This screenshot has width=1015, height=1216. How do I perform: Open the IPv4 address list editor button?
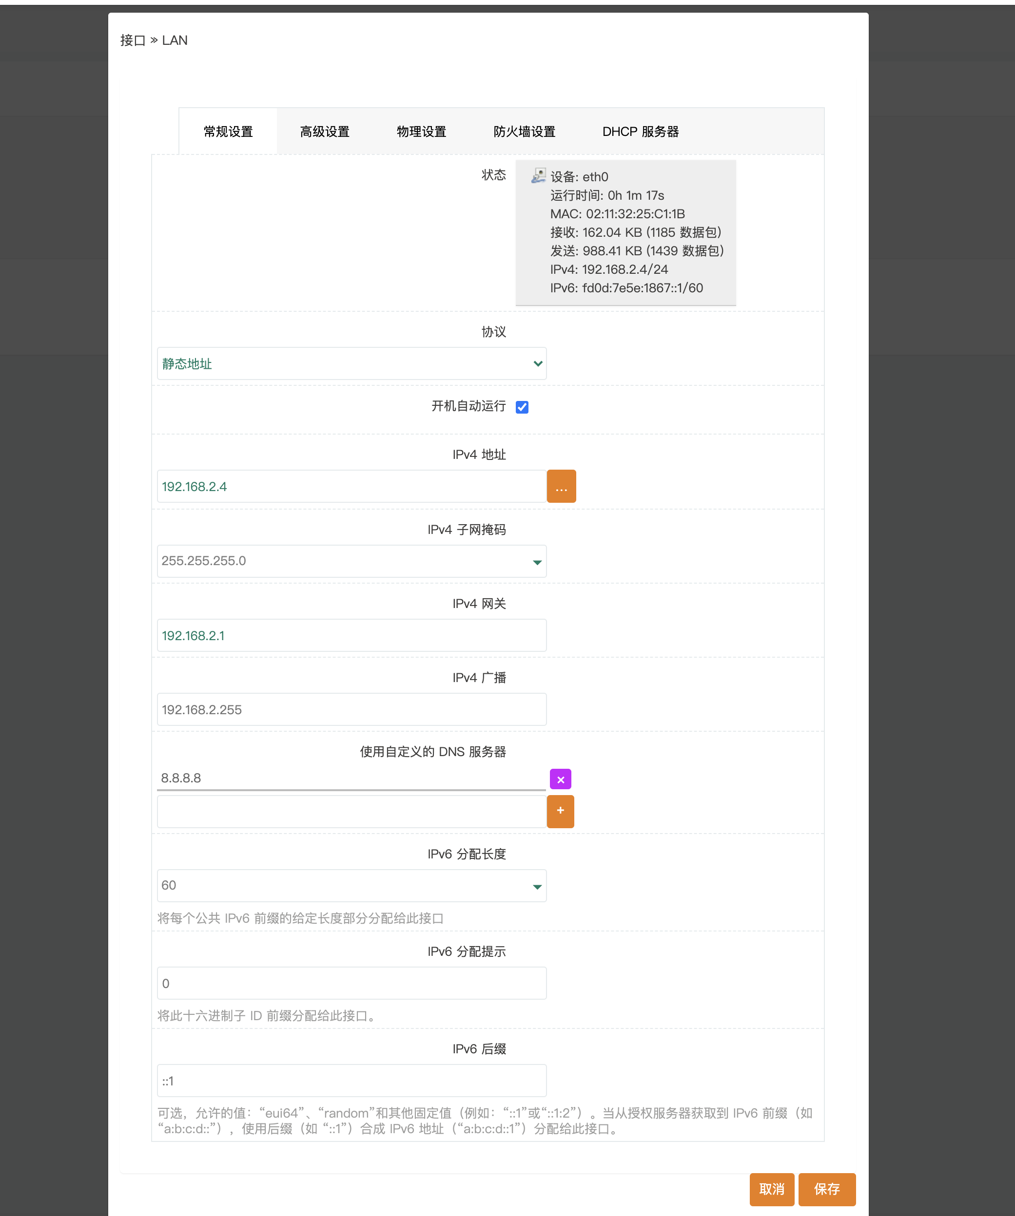coord(562,486)
